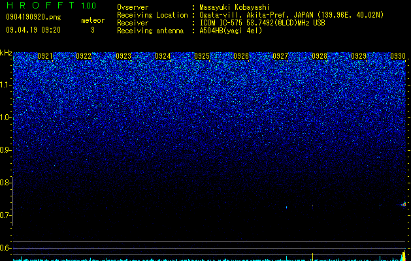The image size is (411, 261).
Task: Click the kHz axis unit label
Action: coord(6,53)
